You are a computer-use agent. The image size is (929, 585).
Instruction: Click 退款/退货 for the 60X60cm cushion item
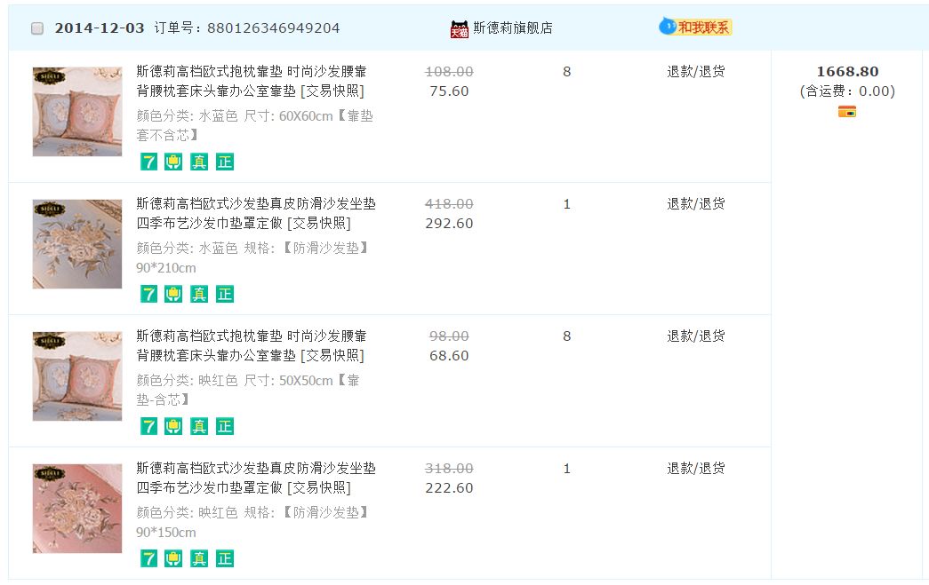pyautogui.click(x=696, y=71)
